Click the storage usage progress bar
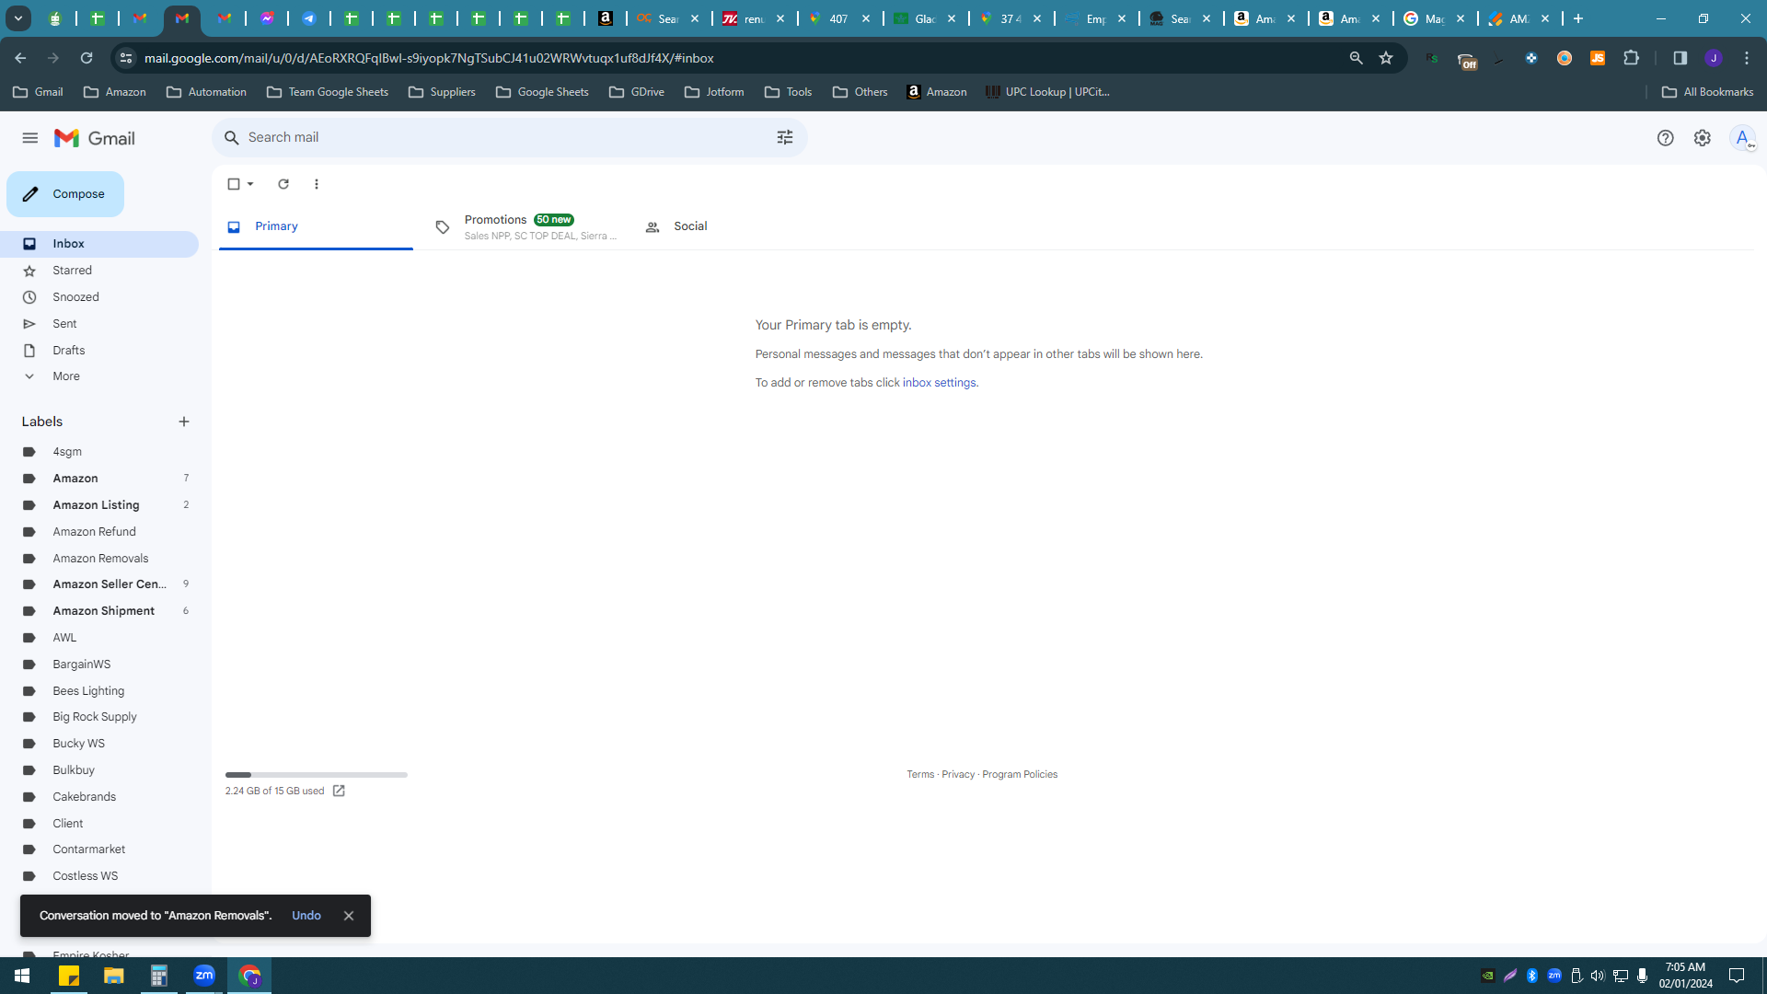The height and width of the screenshot is (994, 1767). coord(316,775)
